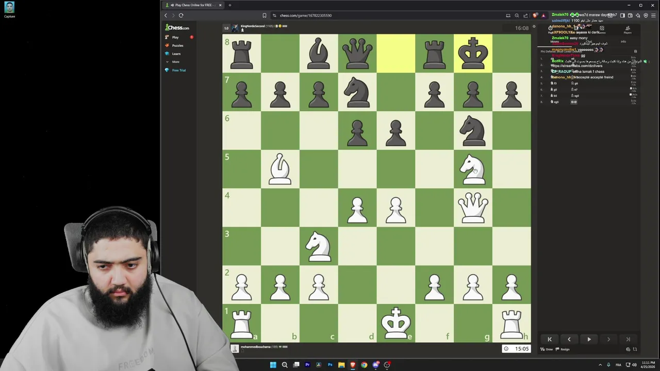Open Windows Start menu
This screenshot has width=660, height=371.
[273, 365]
